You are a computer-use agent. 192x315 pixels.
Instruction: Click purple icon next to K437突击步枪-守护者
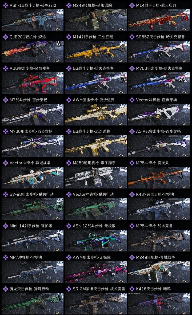click(x=132, y=194)
